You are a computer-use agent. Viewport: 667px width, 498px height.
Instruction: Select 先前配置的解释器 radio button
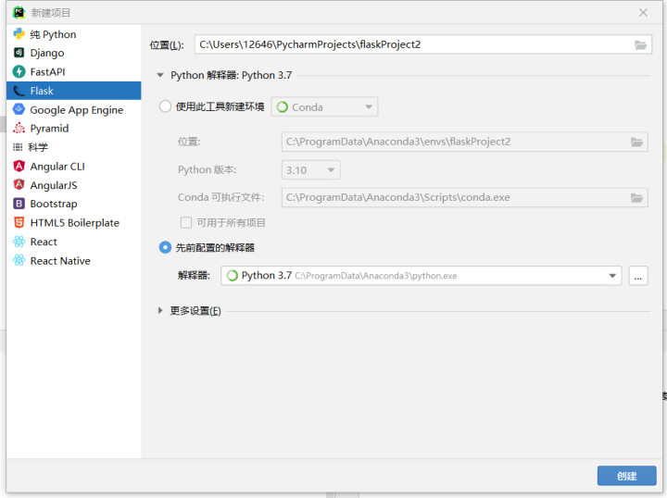coord(165,247)
